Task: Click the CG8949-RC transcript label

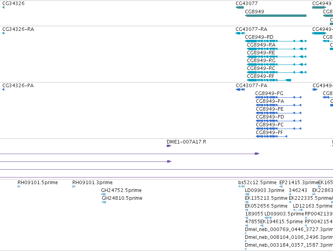Action: (x=261, y=68)
